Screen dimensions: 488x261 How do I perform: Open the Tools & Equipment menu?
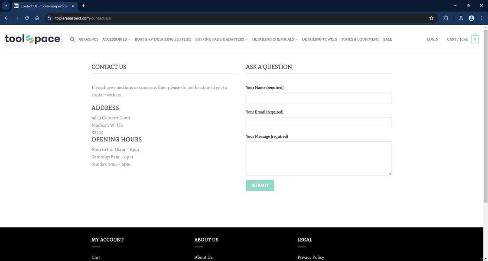(360, 39)
